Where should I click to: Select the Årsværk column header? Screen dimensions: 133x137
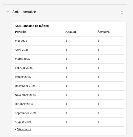103,32
